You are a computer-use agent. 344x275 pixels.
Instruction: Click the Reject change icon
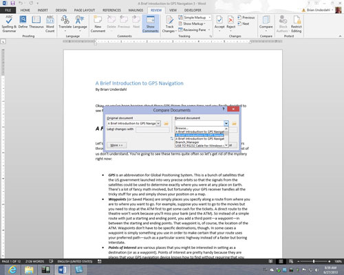pyautogui.click(x=230, y=23)
